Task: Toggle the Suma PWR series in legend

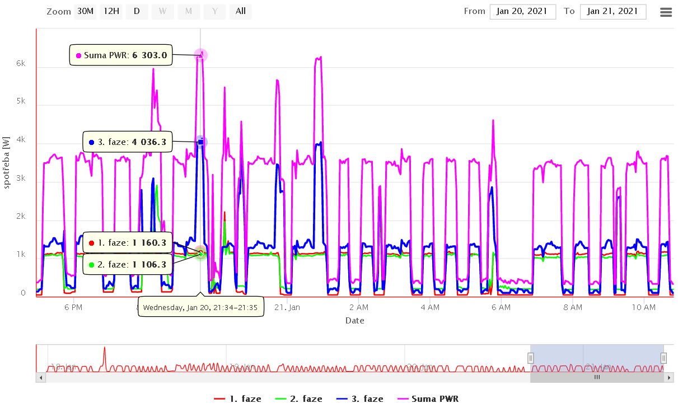Action: [428, 399]
